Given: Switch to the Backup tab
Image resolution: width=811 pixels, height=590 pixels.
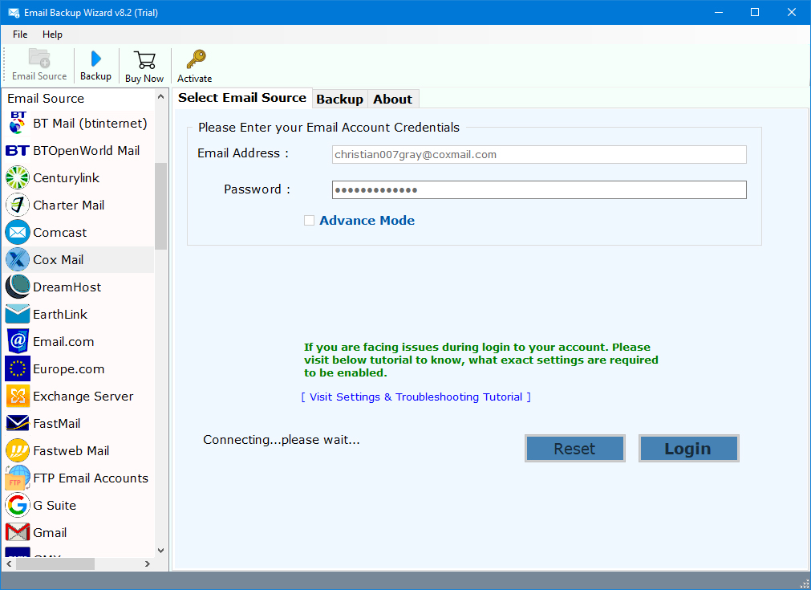Looking at the screenshot, I should (x=340, y=100).
